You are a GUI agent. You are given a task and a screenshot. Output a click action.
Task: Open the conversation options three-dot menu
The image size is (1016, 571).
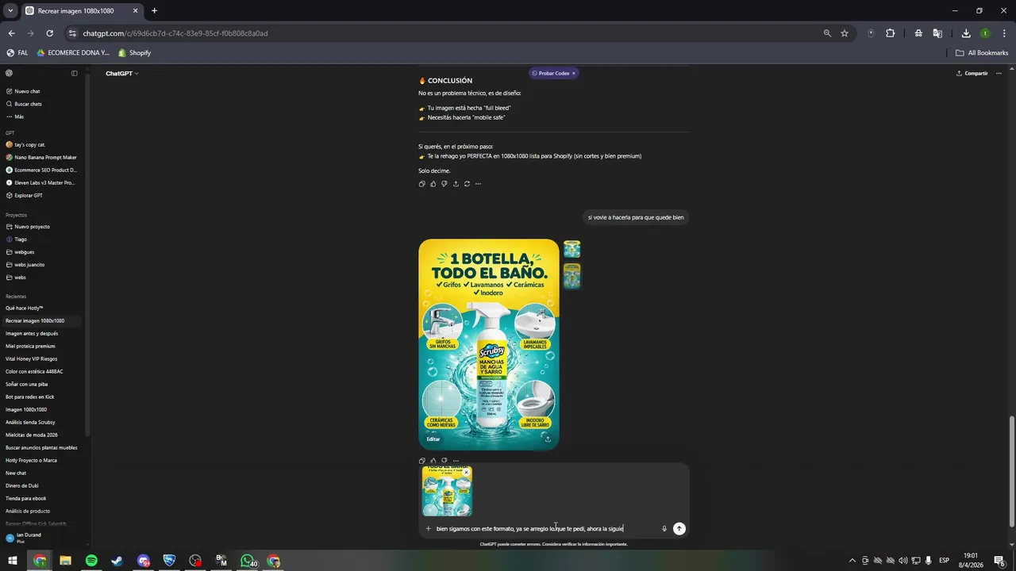tap(999, 73)
